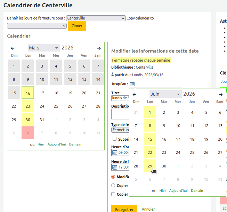Select yellow day 23 in Mars calendar
This screenshot has width=227, height=212.
tap(28, 106)
